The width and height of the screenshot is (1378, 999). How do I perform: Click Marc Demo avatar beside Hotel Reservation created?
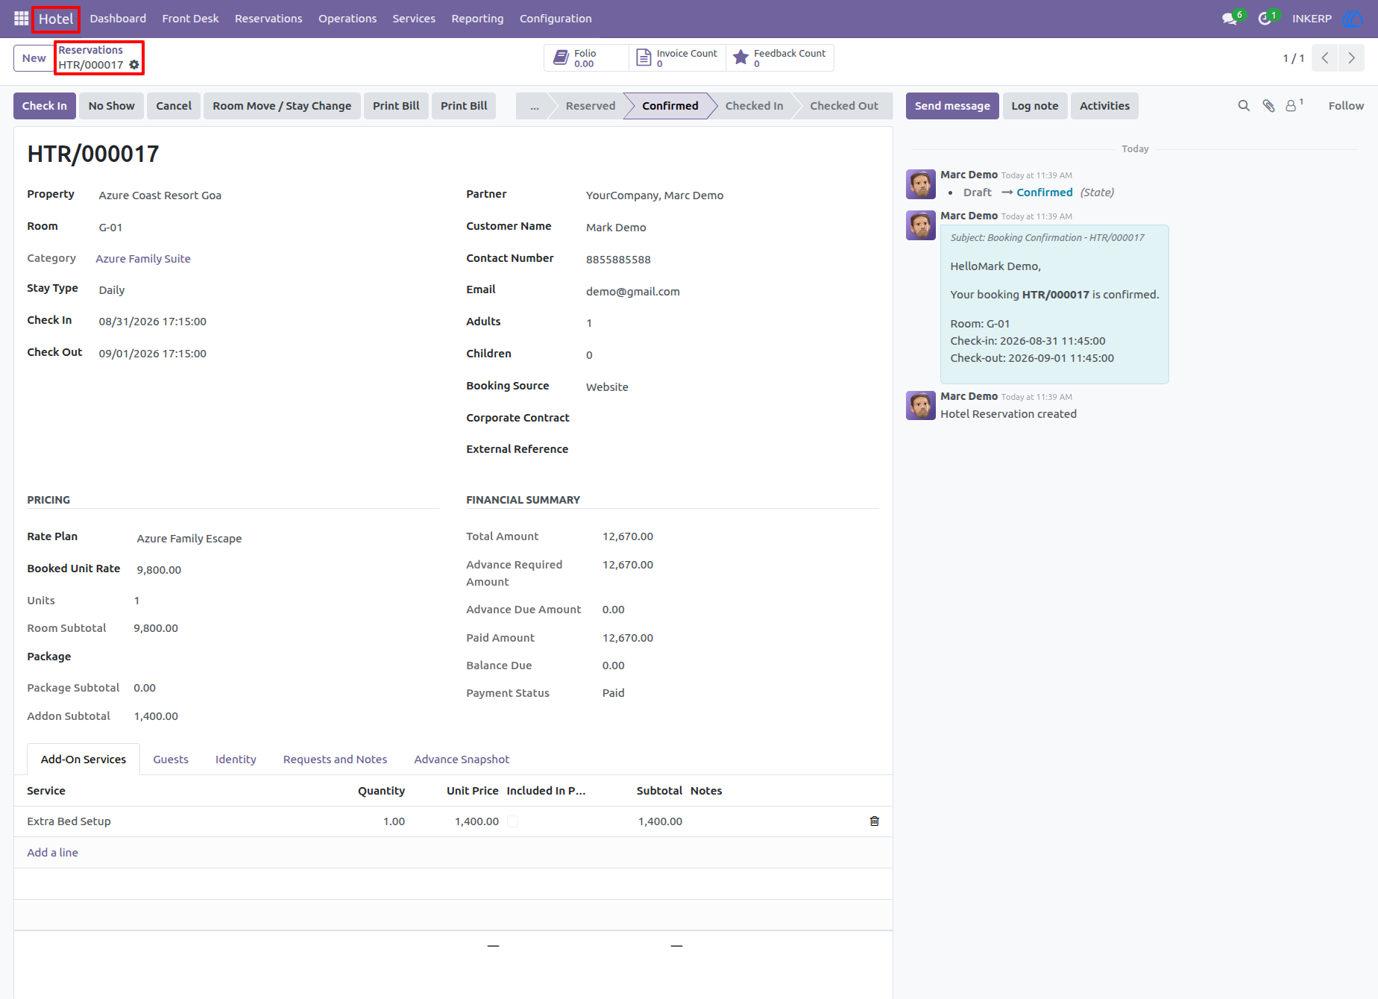click(921, 406)
